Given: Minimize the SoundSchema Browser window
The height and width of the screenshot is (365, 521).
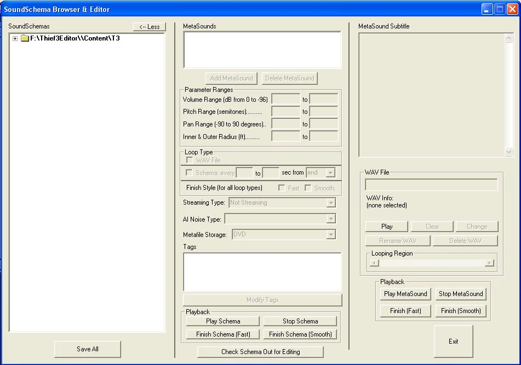Looking at the screenshot, I should pos(487,9).
